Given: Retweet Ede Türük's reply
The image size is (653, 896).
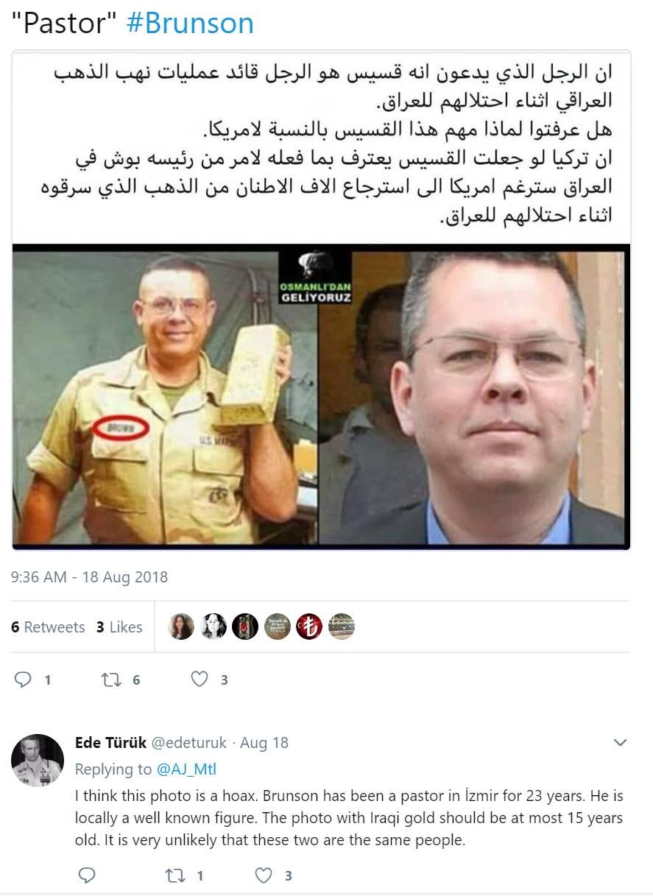Looking at the screenshot, I should pyautogui.click(x=175, y=875).
